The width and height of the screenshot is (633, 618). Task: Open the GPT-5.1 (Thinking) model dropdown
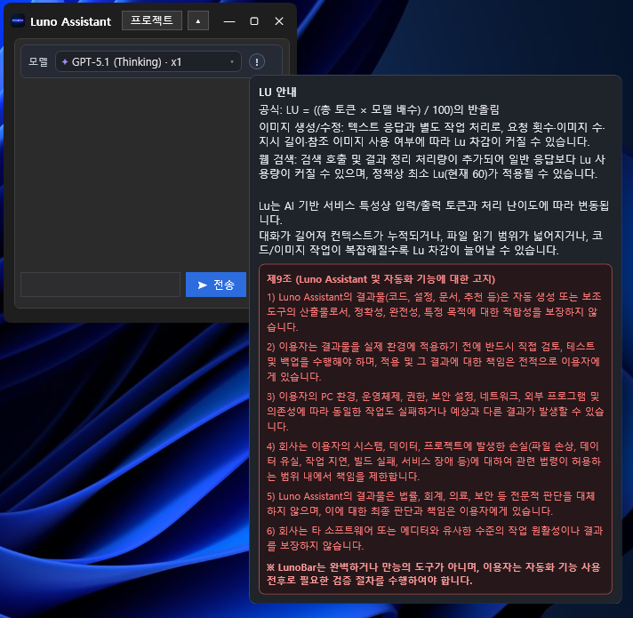coord(148,61)
